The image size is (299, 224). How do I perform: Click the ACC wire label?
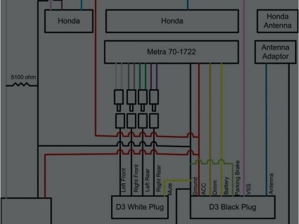204,189
